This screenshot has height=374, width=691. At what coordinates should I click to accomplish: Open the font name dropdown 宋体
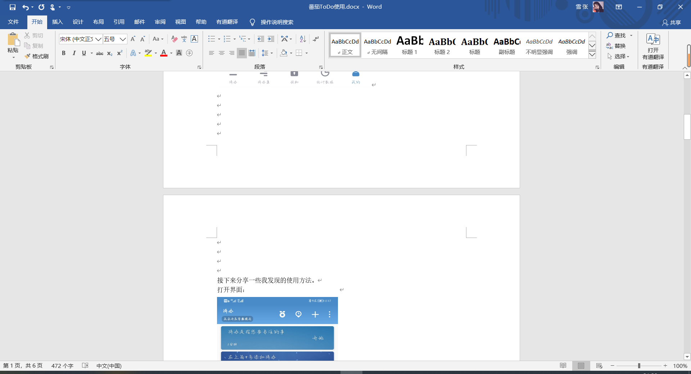[x=98, y=39]
